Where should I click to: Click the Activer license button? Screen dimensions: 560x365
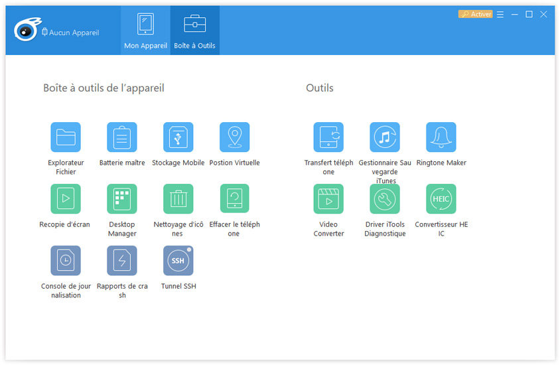(x=475, y=15)
